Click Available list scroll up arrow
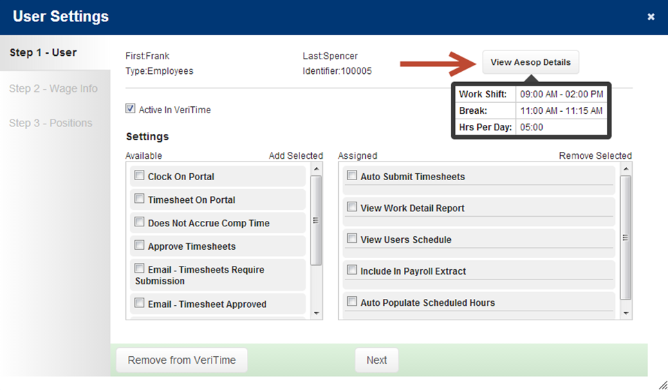This screenshot has width=668, height=390. [316, 169]
